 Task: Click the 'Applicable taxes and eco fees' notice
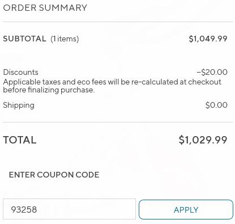click(112, 86)
